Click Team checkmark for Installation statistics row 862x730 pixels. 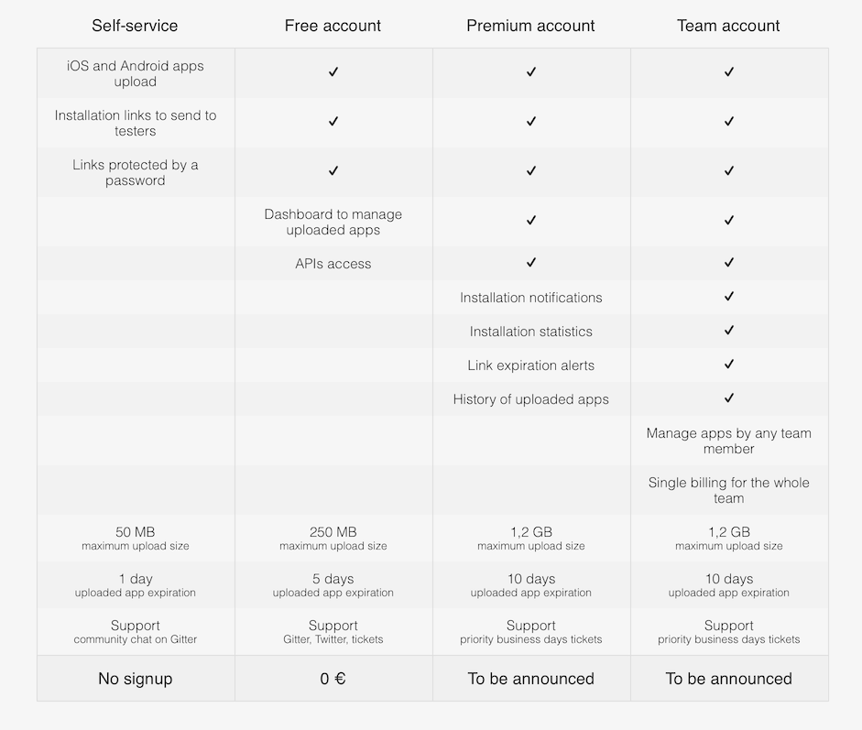pos(729,331)
